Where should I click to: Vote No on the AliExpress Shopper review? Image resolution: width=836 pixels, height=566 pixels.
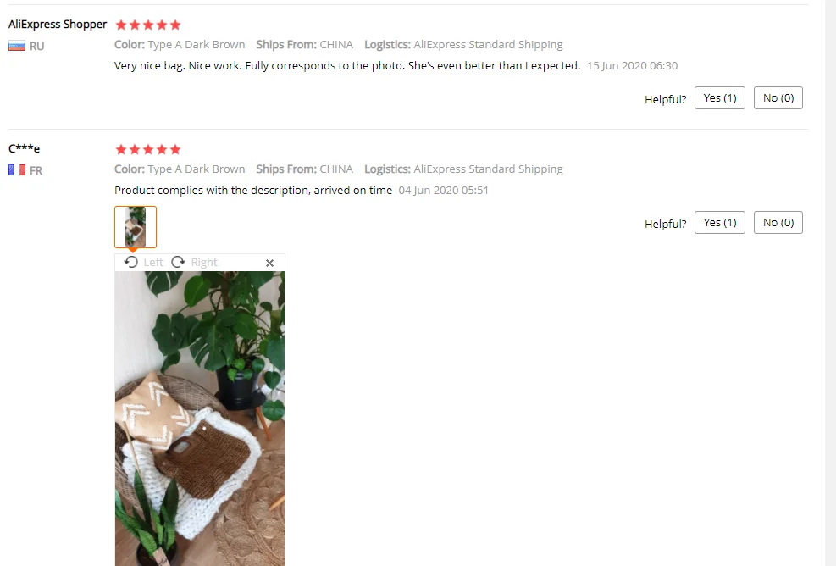[x=778, y=98]
